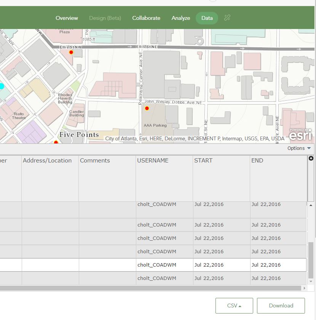
Task: Select the cyan point on the map's left edge
Action: pyautogui.click(x=2, y=86)
